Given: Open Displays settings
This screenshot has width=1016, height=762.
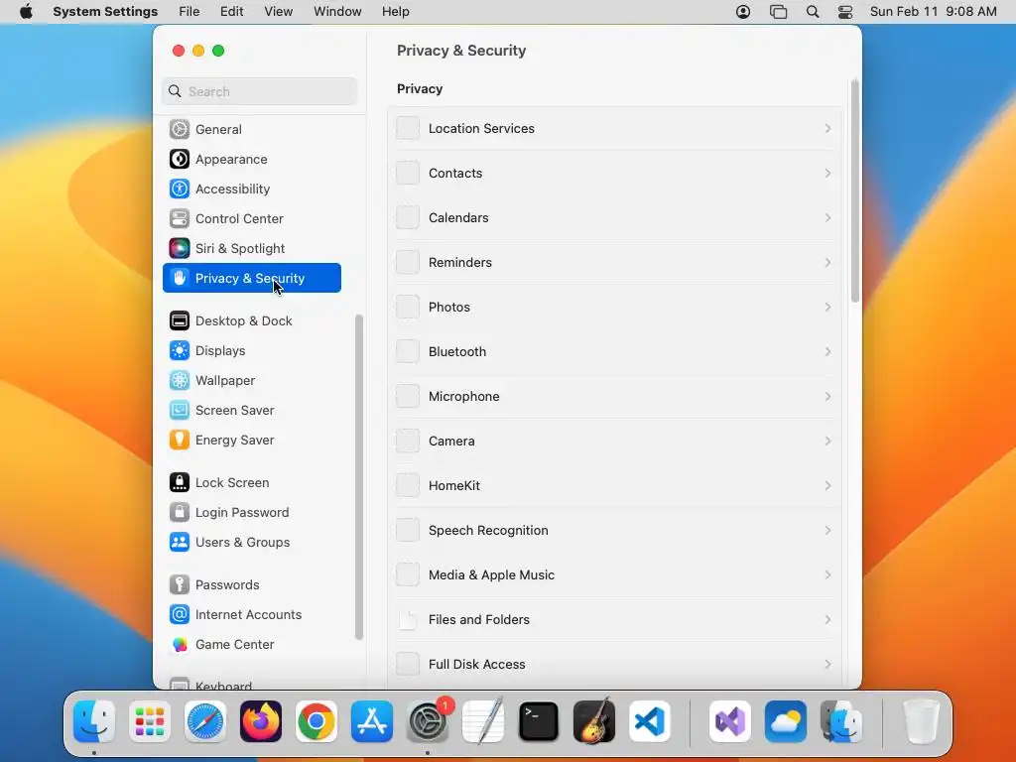Looking at the screenshot, I should click(x=251, y=350).
